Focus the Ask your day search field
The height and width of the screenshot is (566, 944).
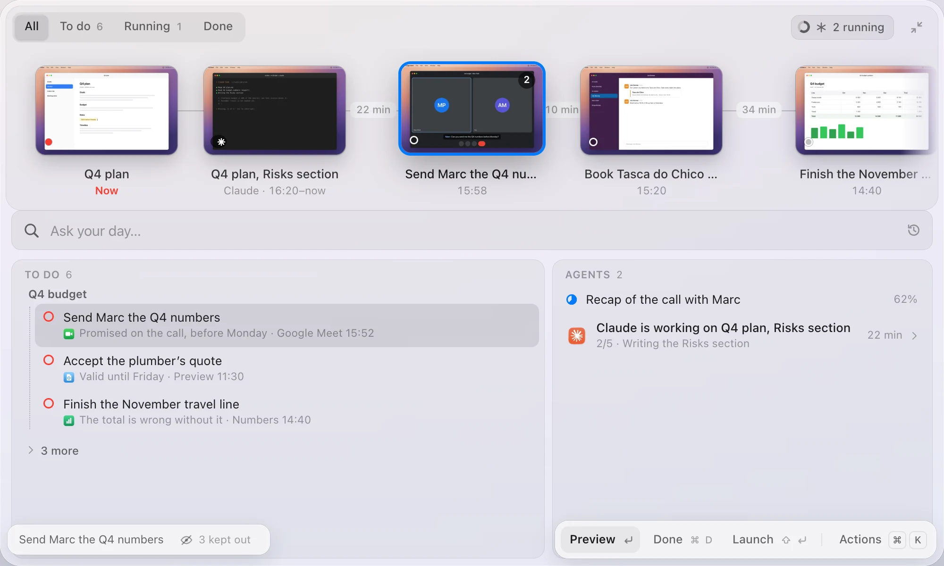click(472, 231)
